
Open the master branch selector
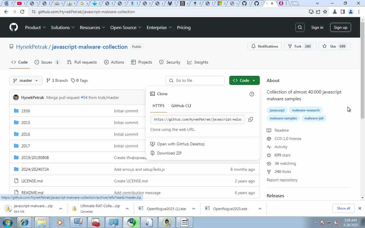coord(26,80)
